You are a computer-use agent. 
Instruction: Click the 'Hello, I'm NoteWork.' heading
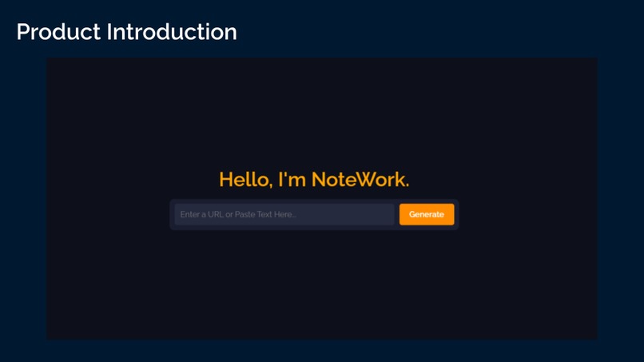(314, 180)
